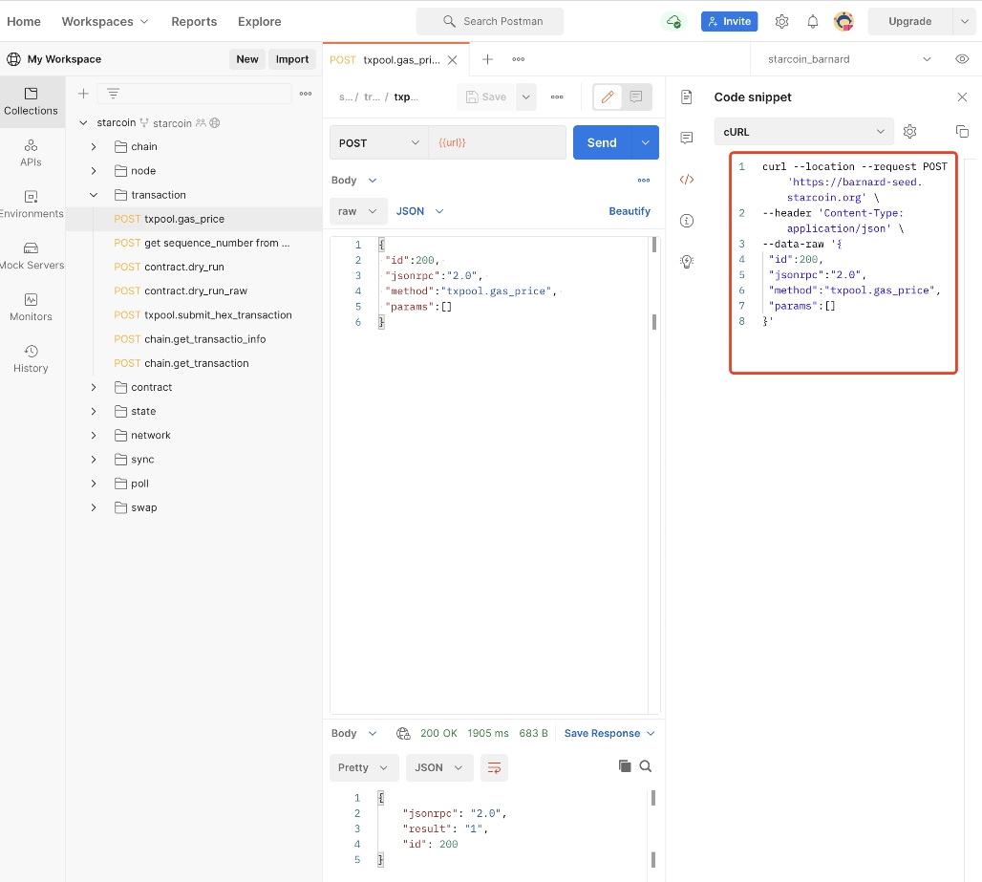Click the New button
Screen dimensions: 982x882
point(247,59)
